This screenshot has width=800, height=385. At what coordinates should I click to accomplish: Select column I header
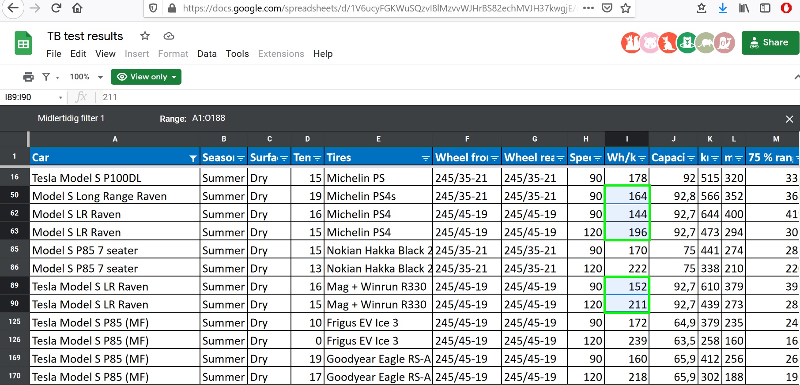point(627,139)
